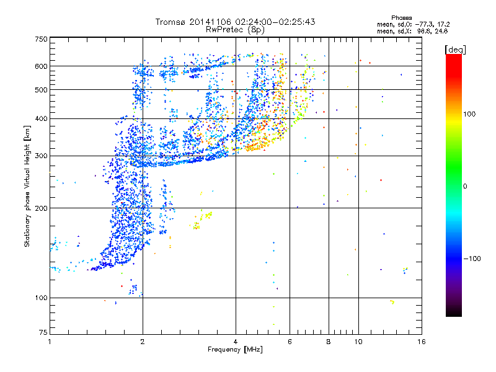Click the x-axis tick label '2'
496x372 pixels.
pyautogui.click(x=143, y=342)
